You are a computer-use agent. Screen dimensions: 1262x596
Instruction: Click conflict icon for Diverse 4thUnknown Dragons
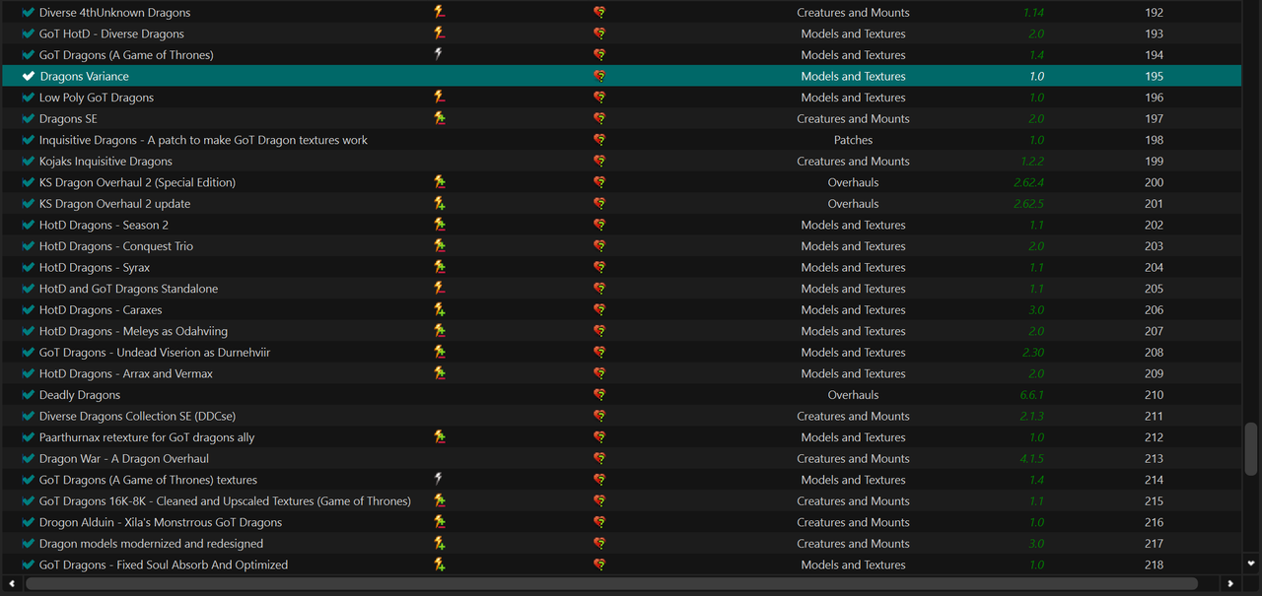pyautogui.click(x=439, y=13)
